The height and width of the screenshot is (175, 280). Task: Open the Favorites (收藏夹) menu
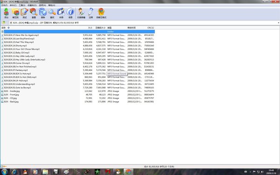(x=32, y=5)
